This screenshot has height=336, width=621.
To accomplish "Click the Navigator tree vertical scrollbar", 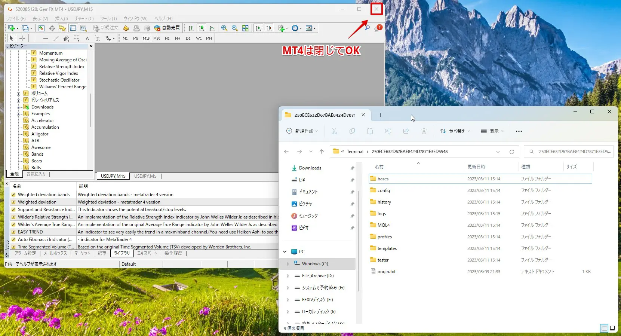I will tap(90, 110).
